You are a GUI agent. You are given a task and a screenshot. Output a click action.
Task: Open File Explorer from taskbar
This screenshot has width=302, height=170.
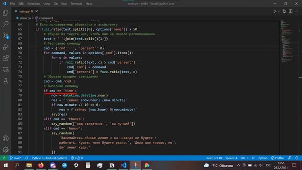click(x=29, y=165)
